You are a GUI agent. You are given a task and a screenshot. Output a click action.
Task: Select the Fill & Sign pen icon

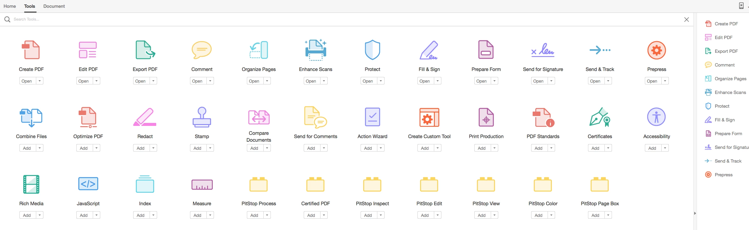pos(429,50)
